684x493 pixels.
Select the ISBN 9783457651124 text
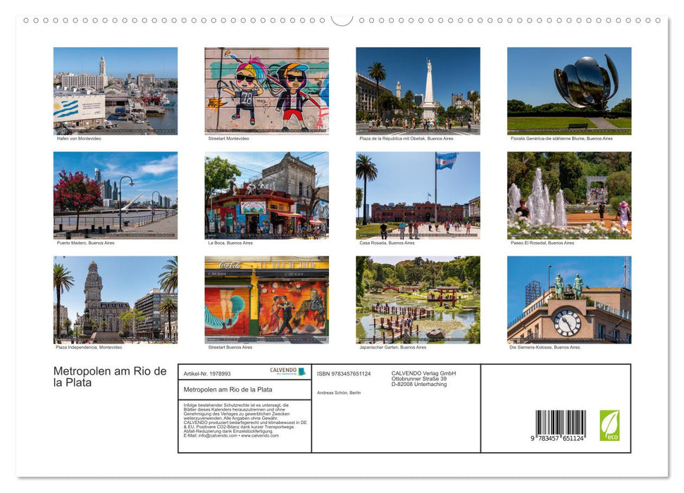344,373
